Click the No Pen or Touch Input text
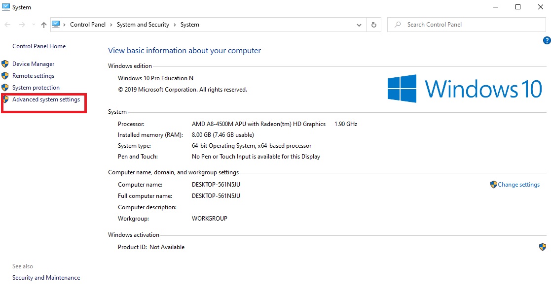This screenshot has height=290, width=551. pyautogui.click(x=256, y=157)
